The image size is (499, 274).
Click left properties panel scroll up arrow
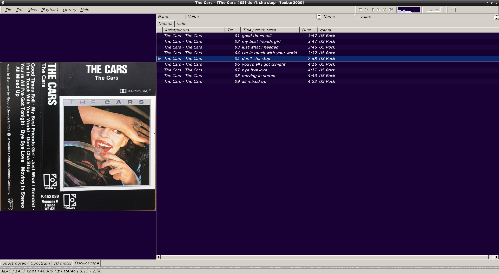click(x=319, y=15)
